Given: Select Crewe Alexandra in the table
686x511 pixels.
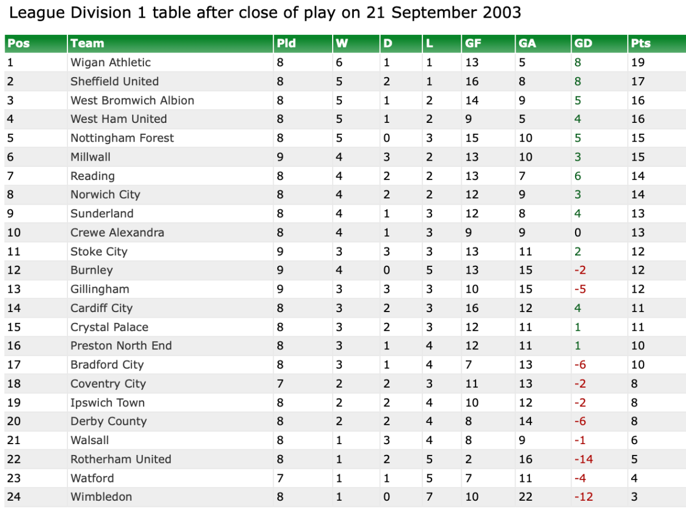Looking at the screenshot, I should click(x=117, y=233).
